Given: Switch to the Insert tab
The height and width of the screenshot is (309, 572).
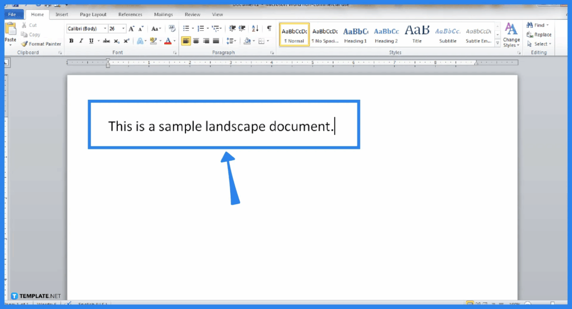Looking at the screenshot, I should [x=61, y=15].
